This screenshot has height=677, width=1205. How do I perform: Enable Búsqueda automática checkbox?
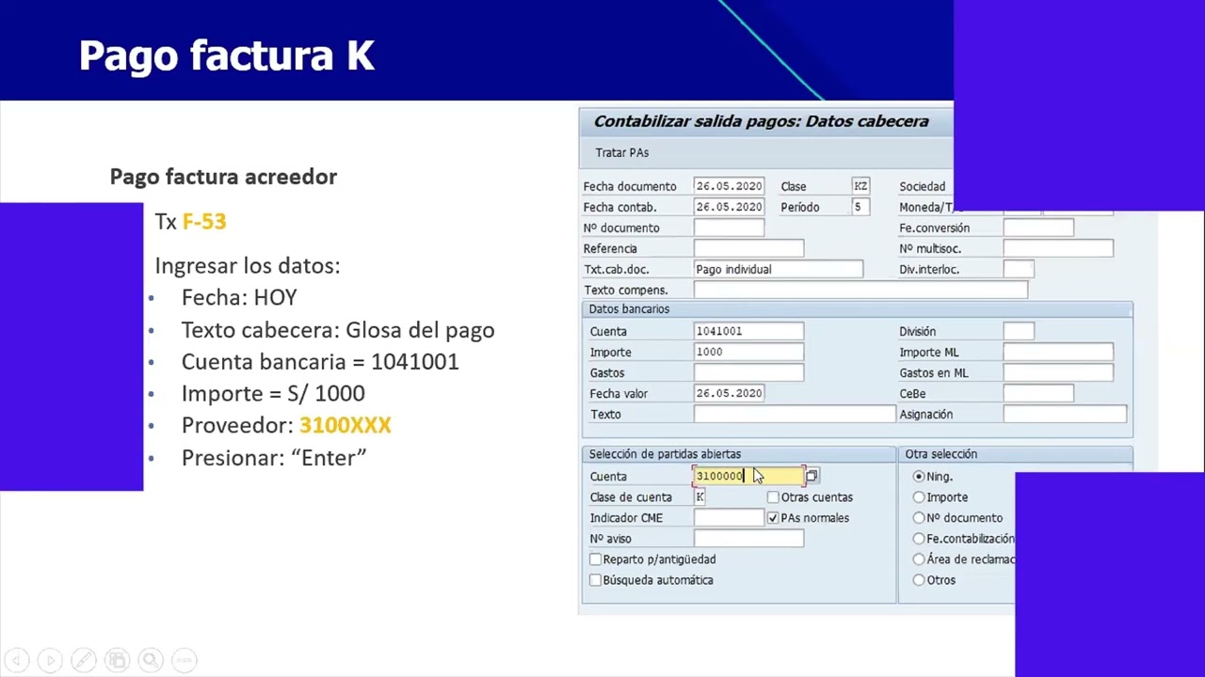[x=595, y=580]
